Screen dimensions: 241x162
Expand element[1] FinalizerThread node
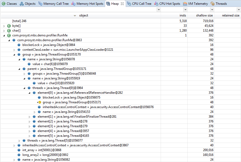point(30,117)
